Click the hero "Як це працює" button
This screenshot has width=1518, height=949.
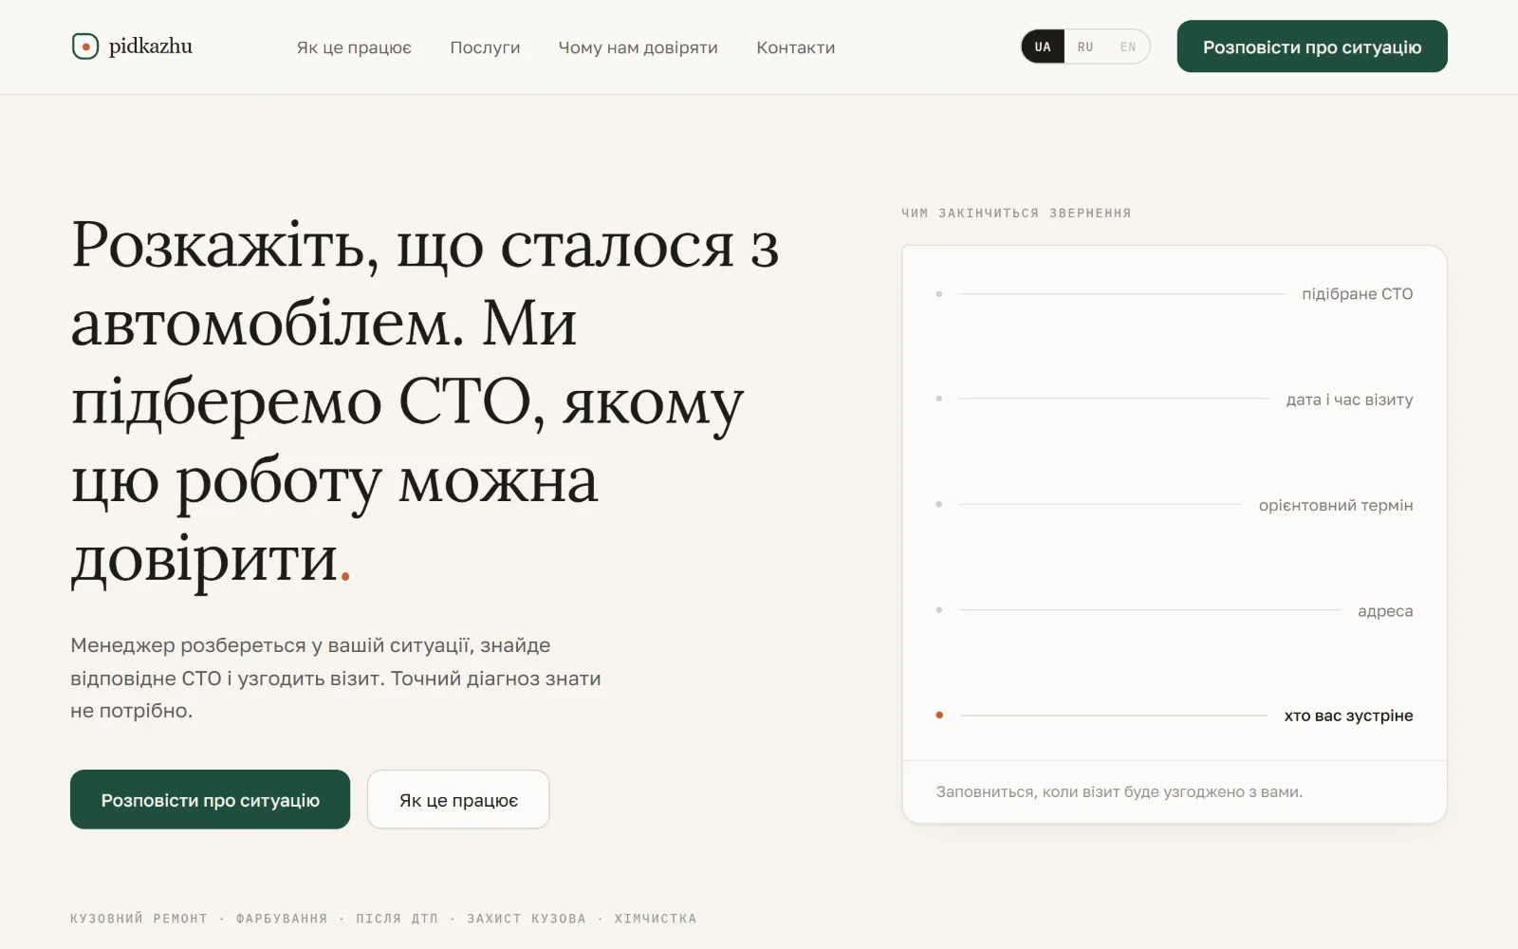[x=458, y=799]
